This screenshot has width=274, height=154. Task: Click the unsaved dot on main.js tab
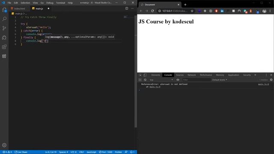48,9
